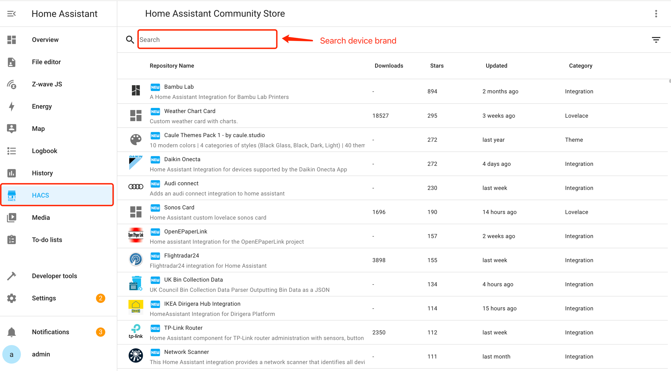Click the IKEA Dirigera Hub icon

pos(135,307)
